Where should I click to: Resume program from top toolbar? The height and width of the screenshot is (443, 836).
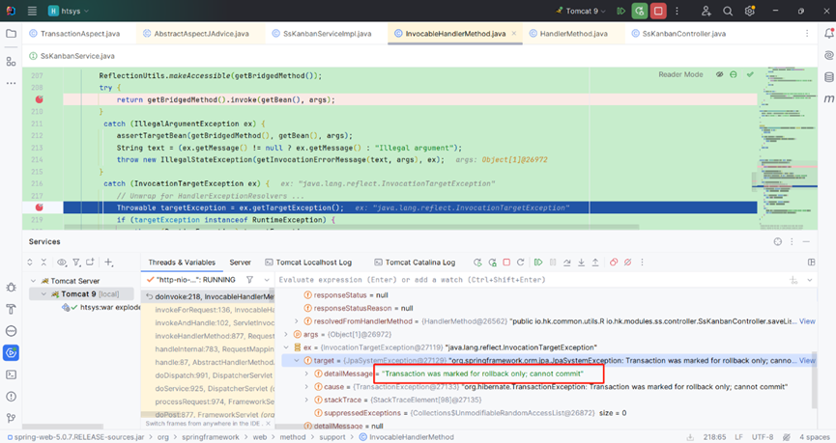pos(620,11)
